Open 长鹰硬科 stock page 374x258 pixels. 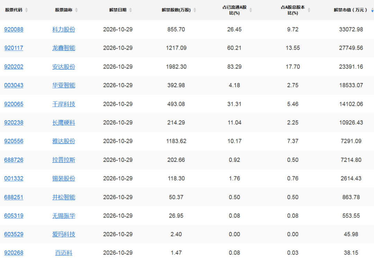pyautogui.click(x=64, y=123)
